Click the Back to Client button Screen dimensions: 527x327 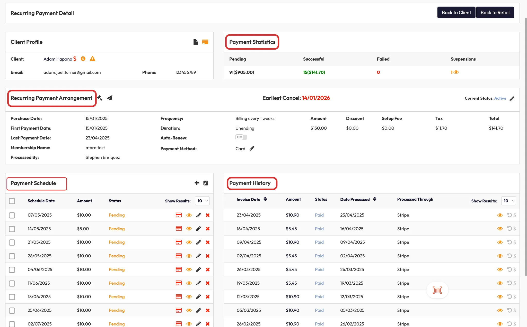[456, 12]
